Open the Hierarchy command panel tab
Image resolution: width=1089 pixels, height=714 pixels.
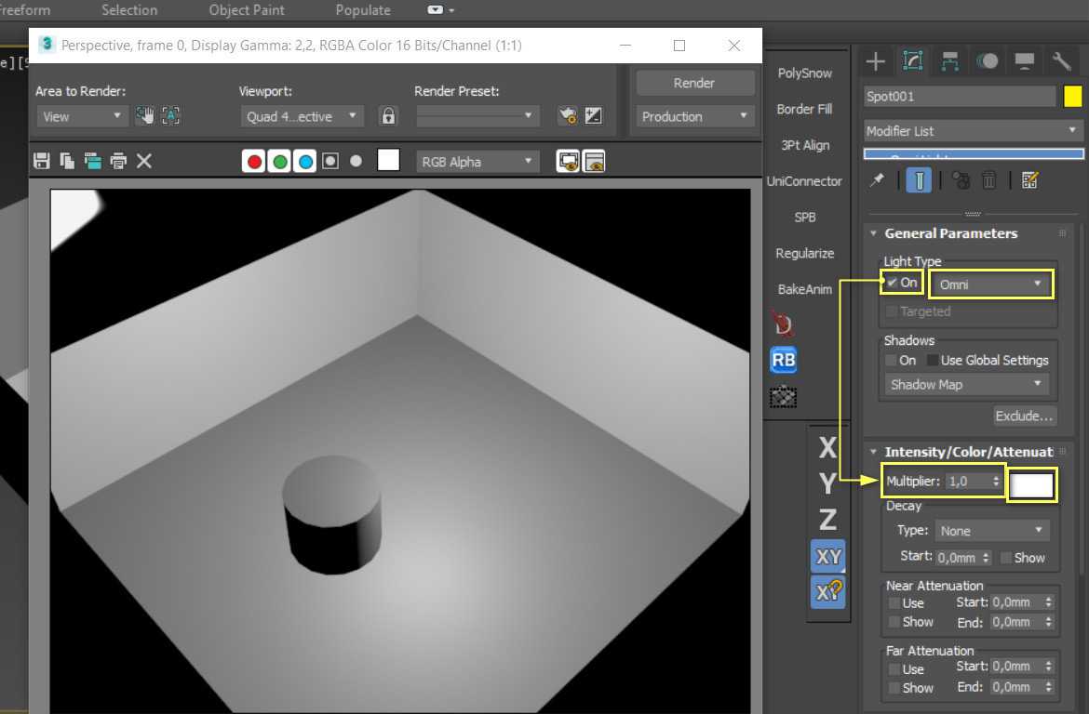click(x=950, y=61)
